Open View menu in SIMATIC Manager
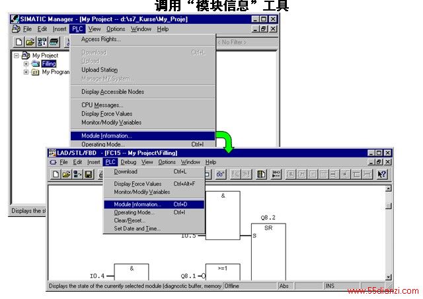The width and height of the screenshot is (423, 299). pyautogui.click(x=95, y=29)
